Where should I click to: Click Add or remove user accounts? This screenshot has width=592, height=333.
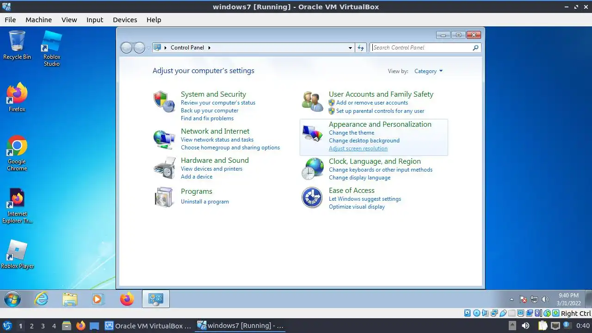coord(372,103)
